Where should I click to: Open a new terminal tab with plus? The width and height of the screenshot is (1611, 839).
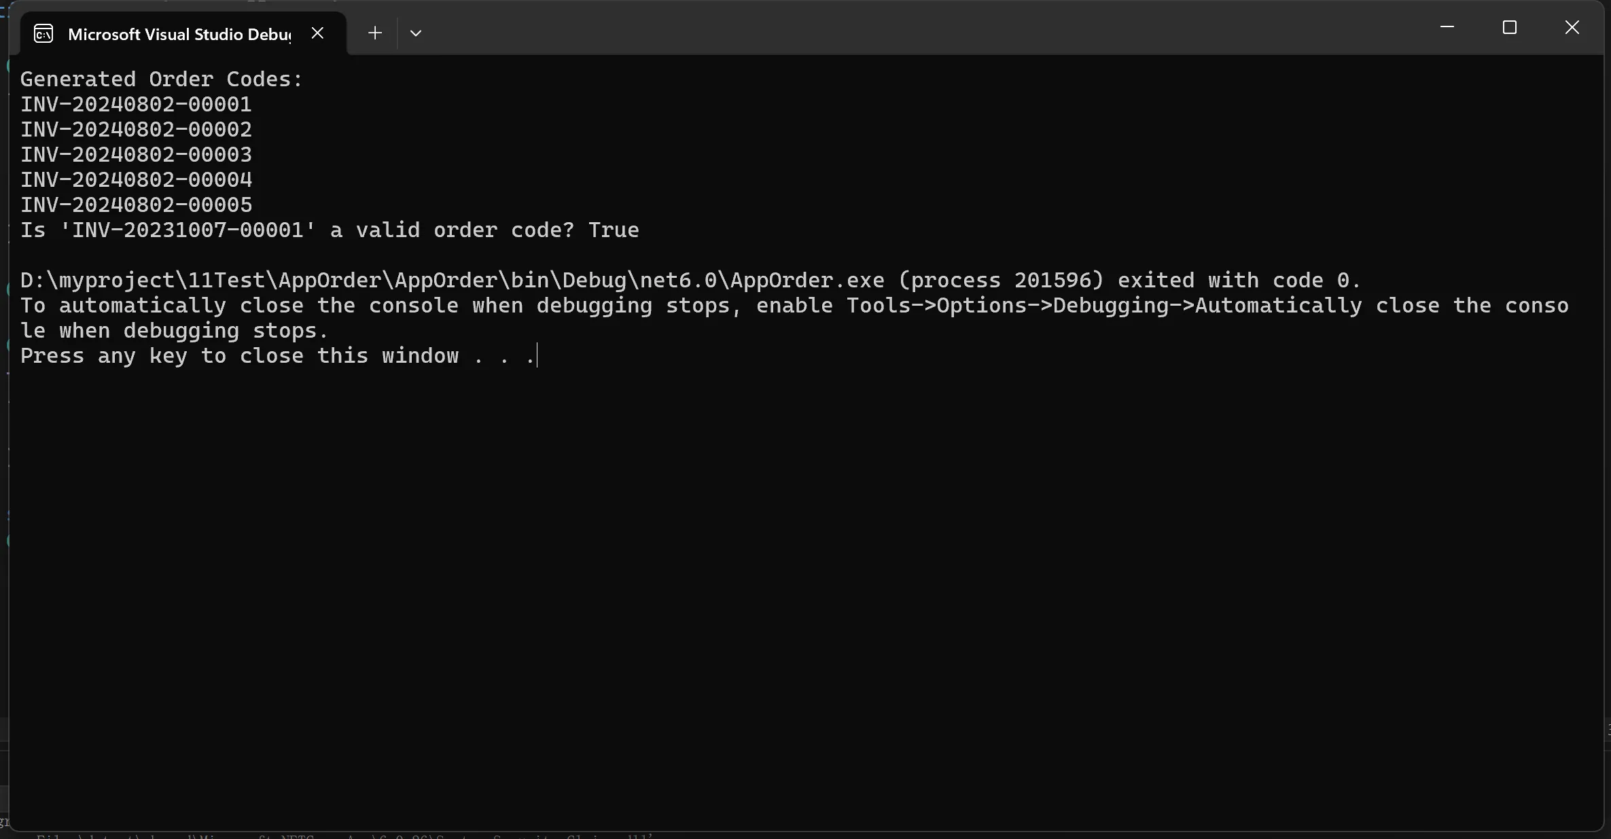[x=375, y=33]
